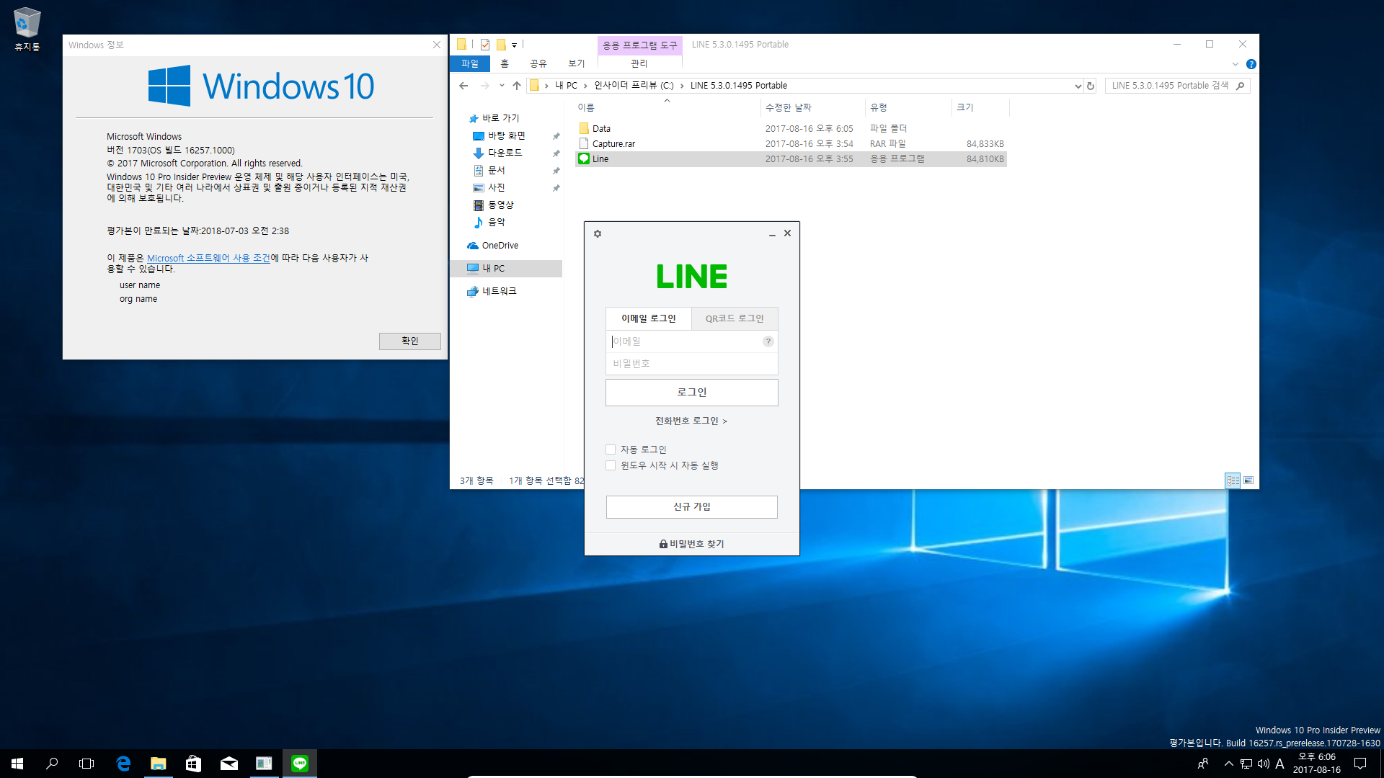The width and height of the screenshot is (1384, 778).
Task: Click the 로그인 button
Action: tap(692, 393)
